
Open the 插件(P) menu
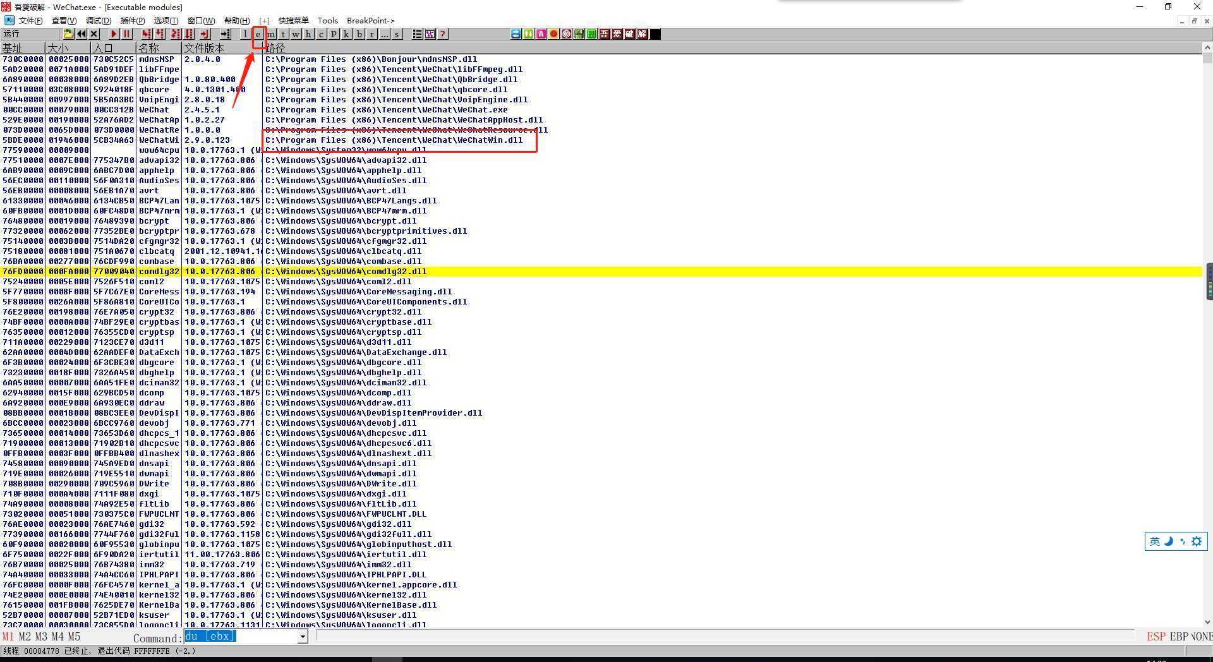coord(132,21)
